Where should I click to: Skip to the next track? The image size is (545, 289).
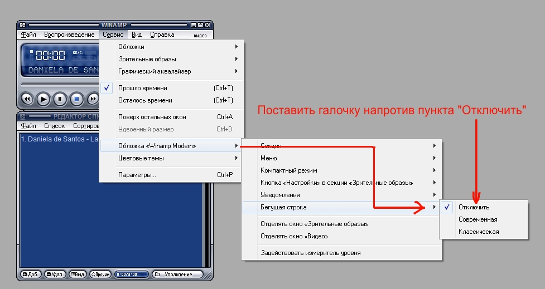pyautogui.click(x=93, y=99)
